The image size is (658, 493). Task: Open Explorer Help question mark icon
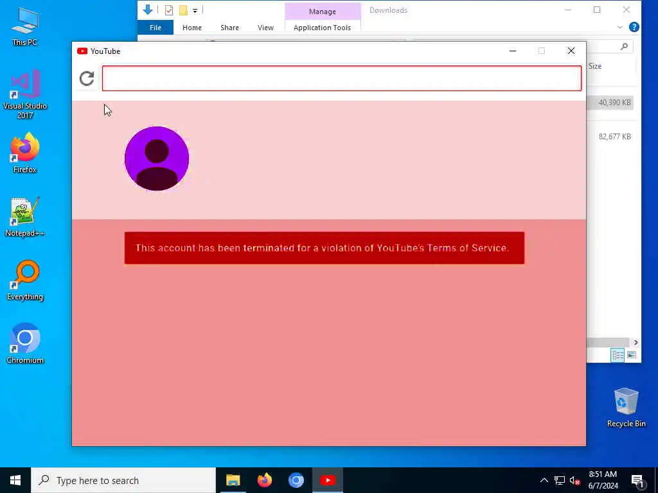point(634,27)
